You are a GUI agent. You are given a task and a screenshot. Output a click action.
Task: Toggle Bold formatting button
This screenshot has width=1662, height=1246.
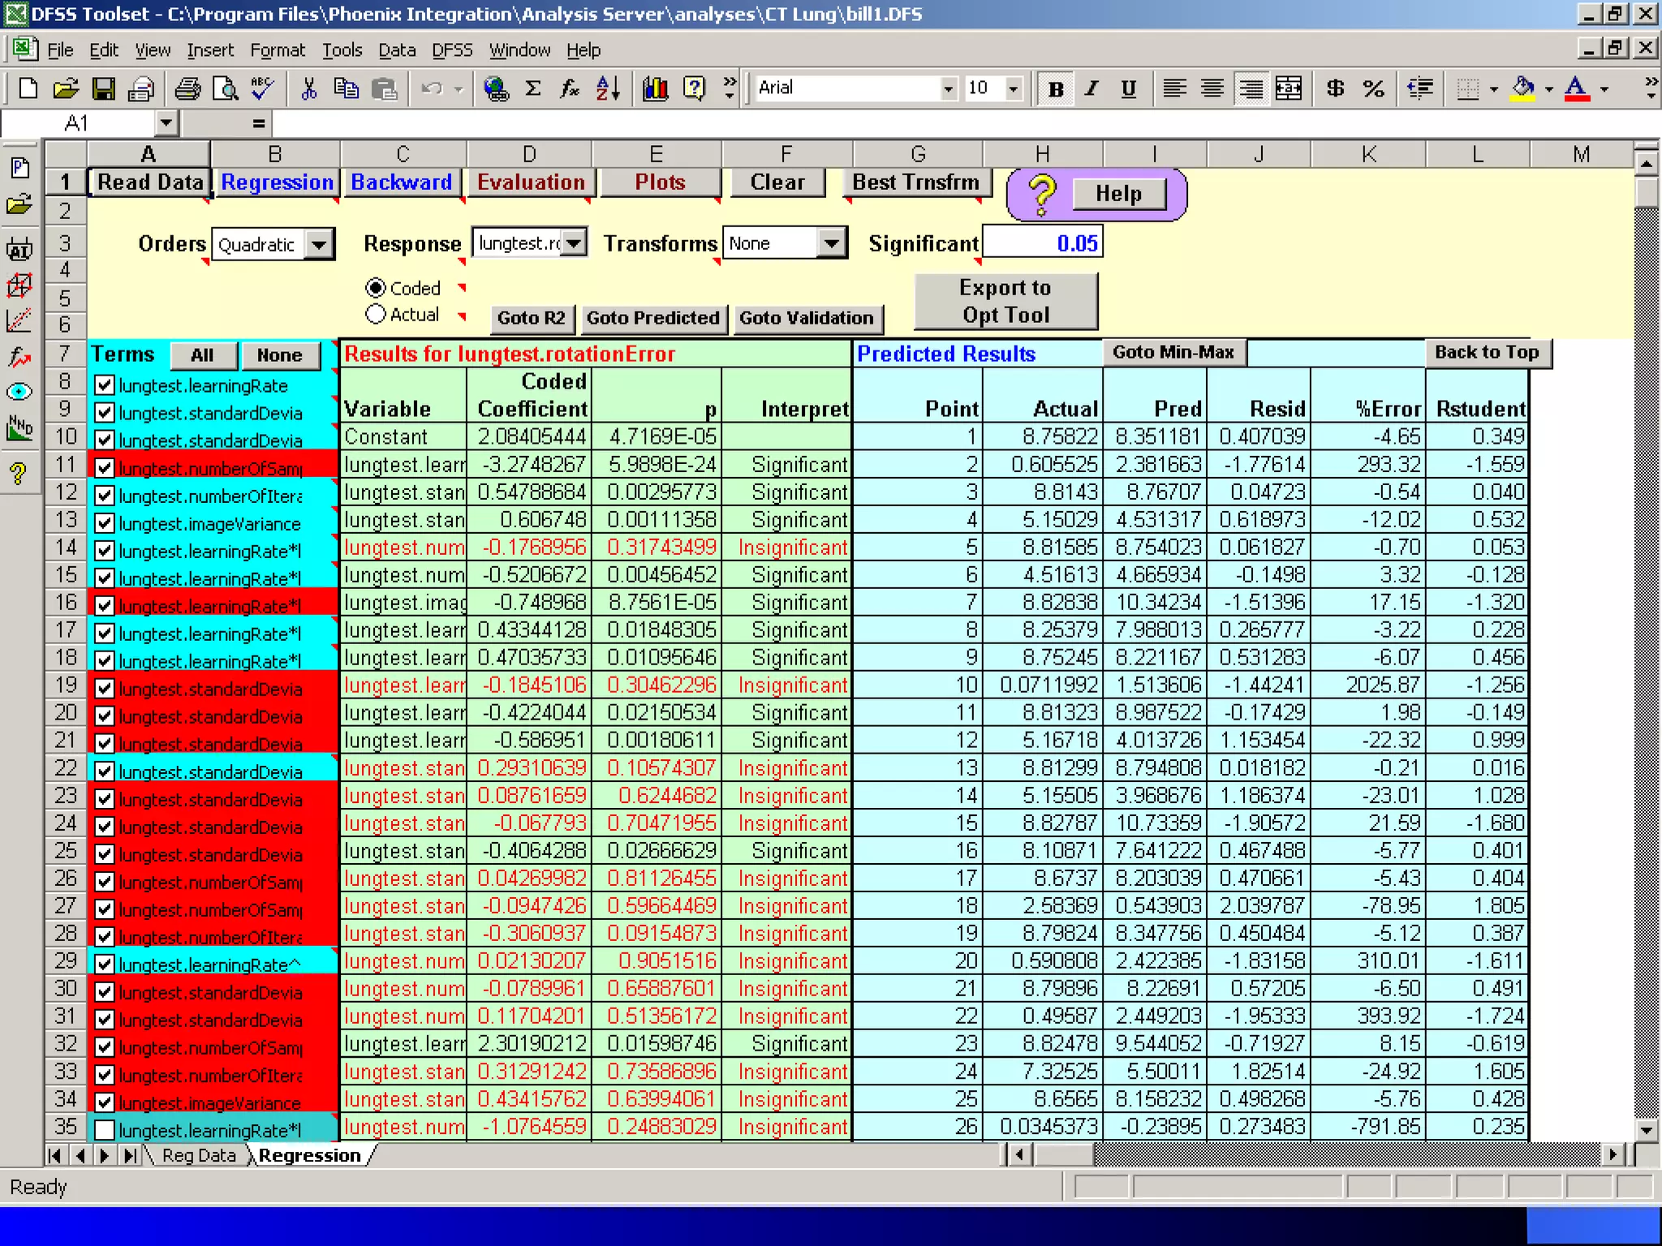click(x=1055, y=88)
